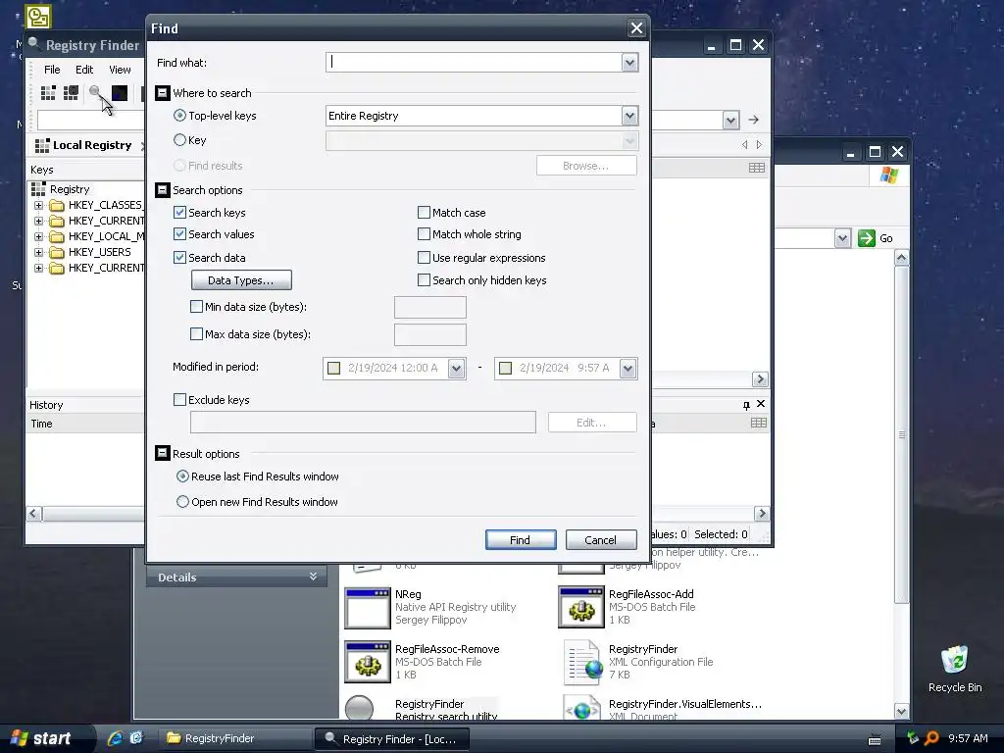
Task: Uncheck Search values checkbox
Action: point(180,234)
